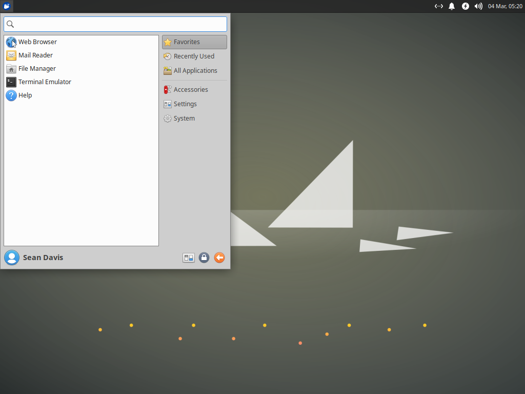Open Help from the favorites list
The image size is (525, 394).
(x=25, y=95)
